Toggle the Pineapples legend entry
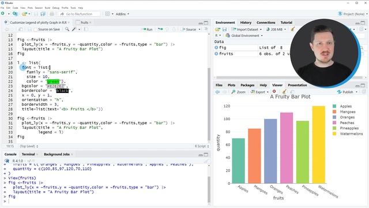This screenshot has height=208, width=369. 345,128
